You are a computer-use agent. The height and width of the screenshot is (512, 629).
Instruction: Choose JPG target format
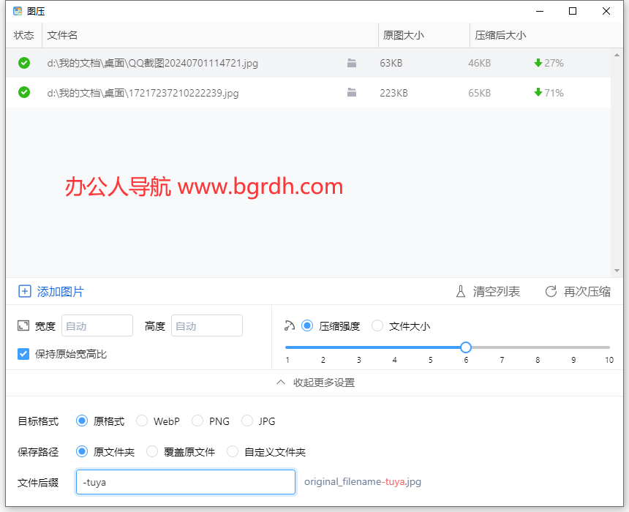click(247, 421)
